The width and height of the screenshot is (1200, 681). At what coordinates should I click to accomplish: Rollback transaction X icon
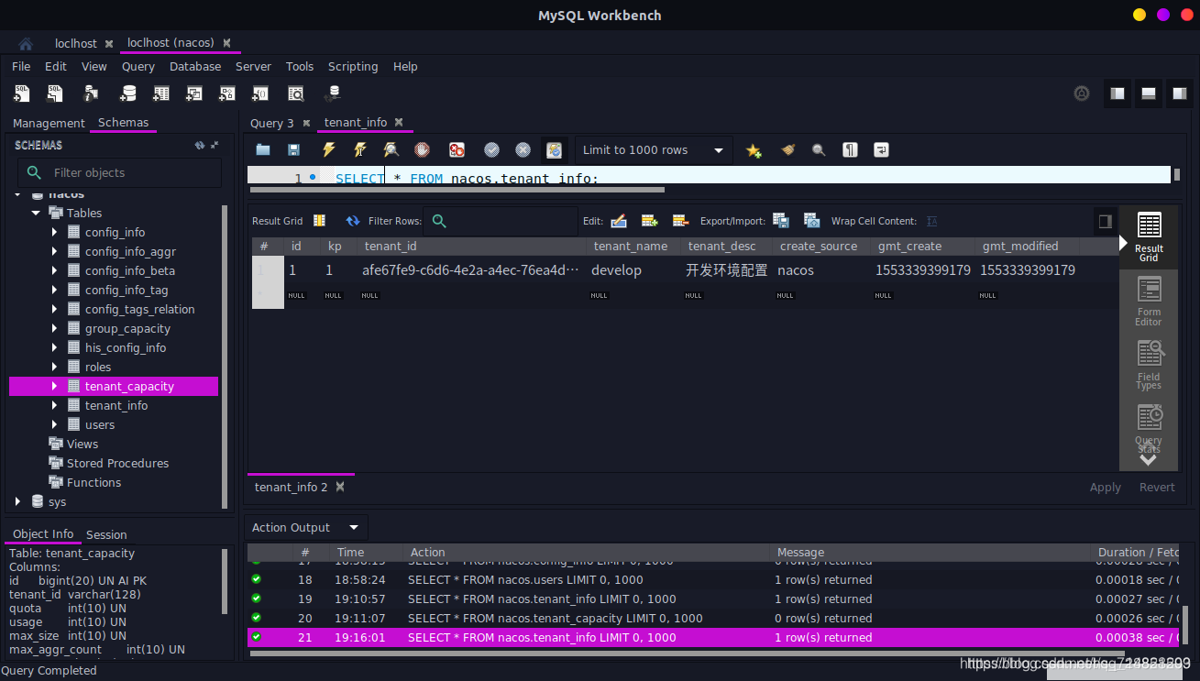point(523,150)
